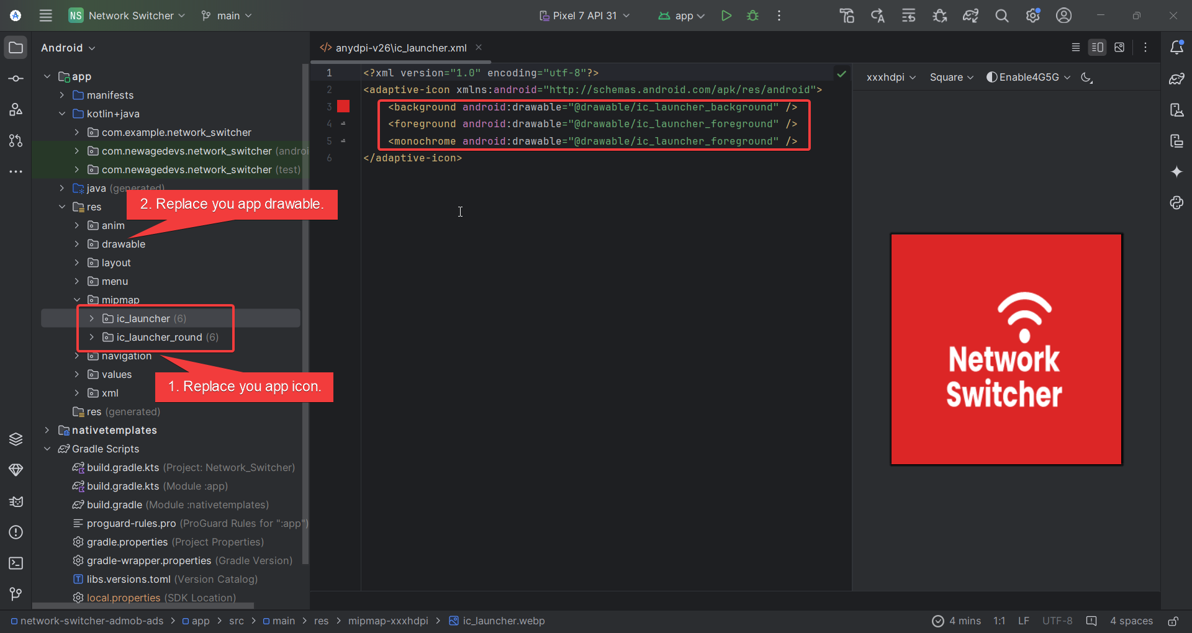Open the Gradle elephant tool window
The width and height of the screenshot is (1192, 633).
[1176, 79]
